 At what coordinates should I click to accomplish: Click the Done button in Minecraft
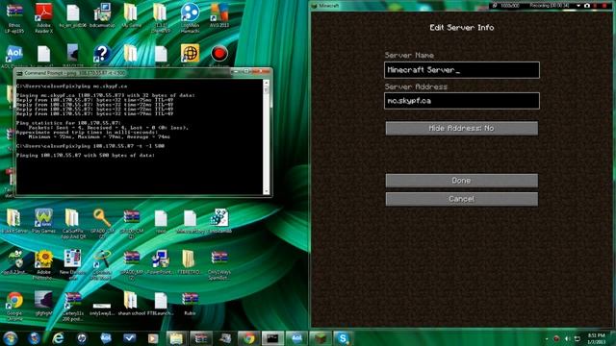coord(462,181)
